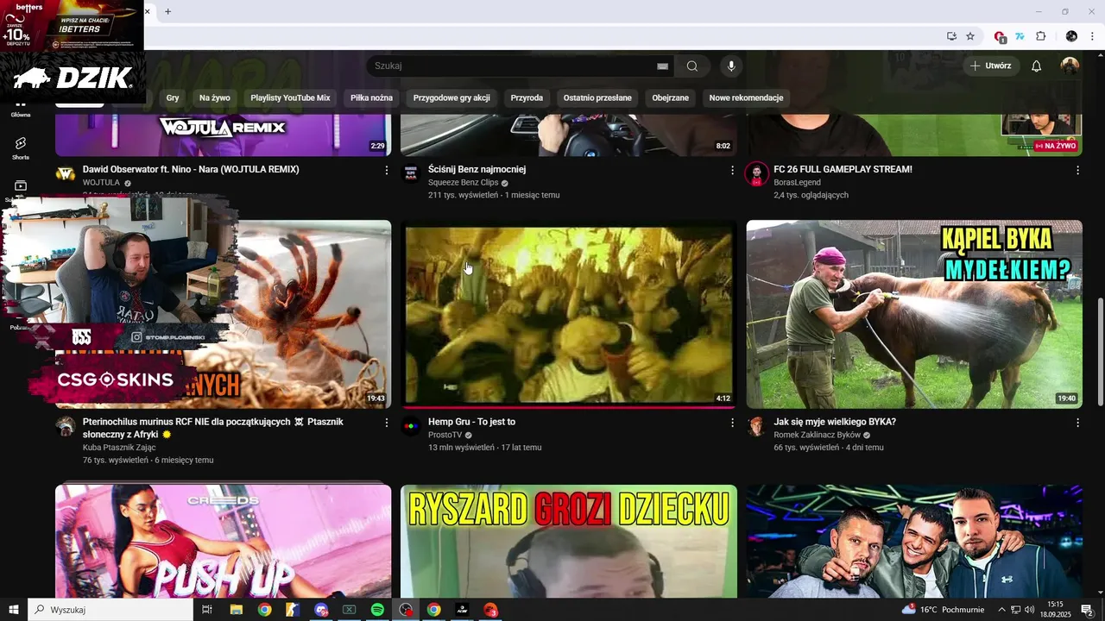
Task: Open YouTube notifications bell
Action: point(1037,66)
